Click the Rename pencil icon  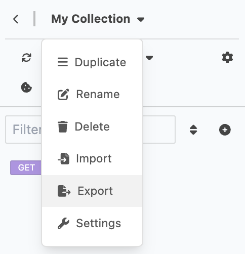coord(63,95)
